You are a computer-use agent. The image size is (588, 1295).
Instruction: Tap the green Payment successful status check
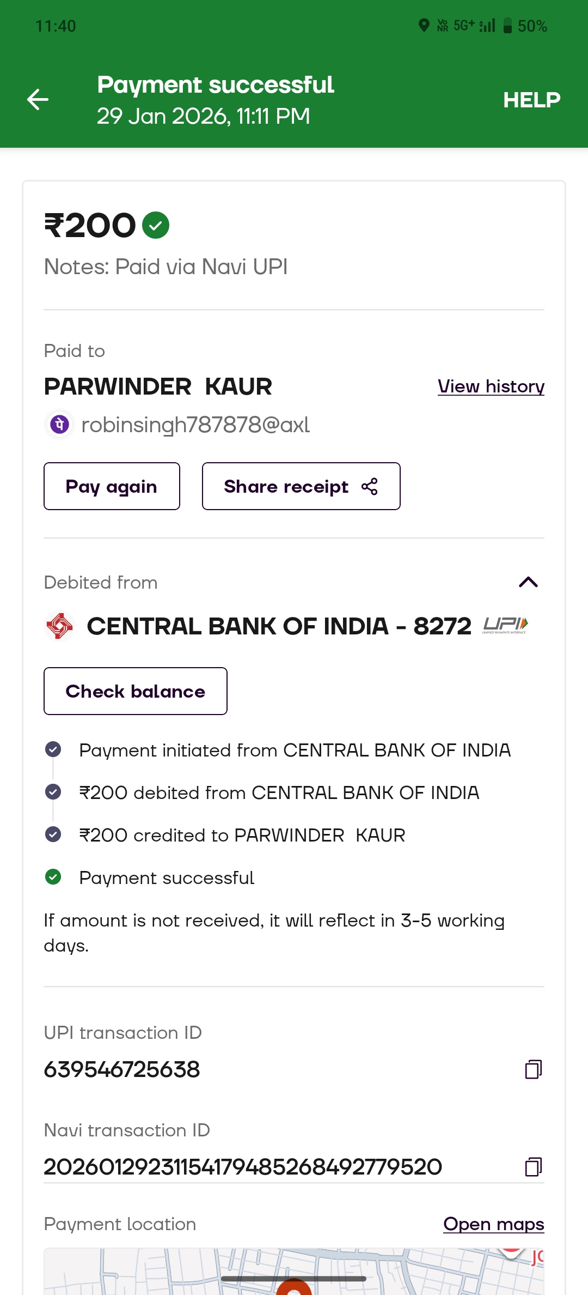53,877
